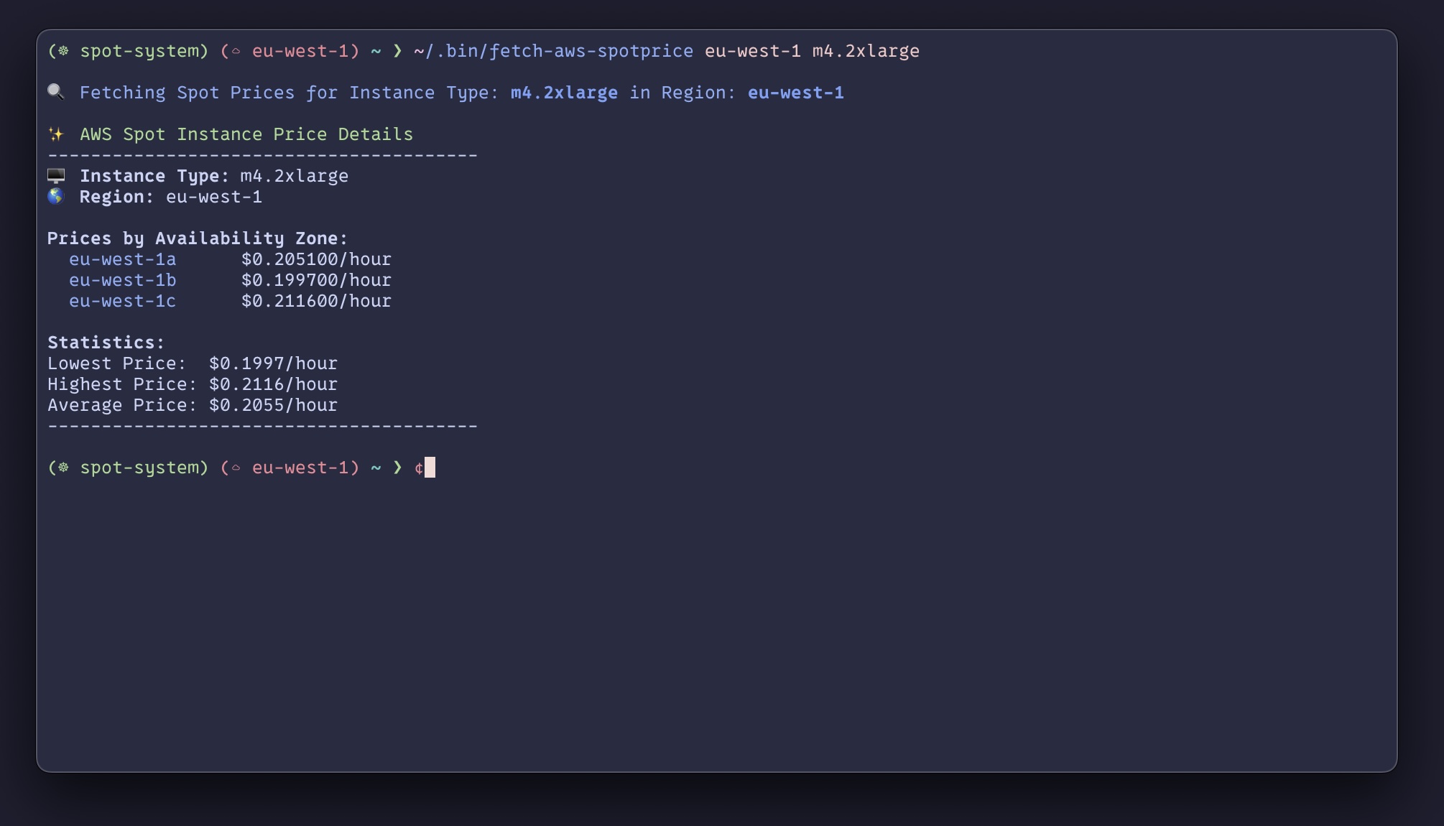Select the eu-west-1c availability zone text
Image resolution: width=1444 pixels, height=826 pixels.
(123, 301)
